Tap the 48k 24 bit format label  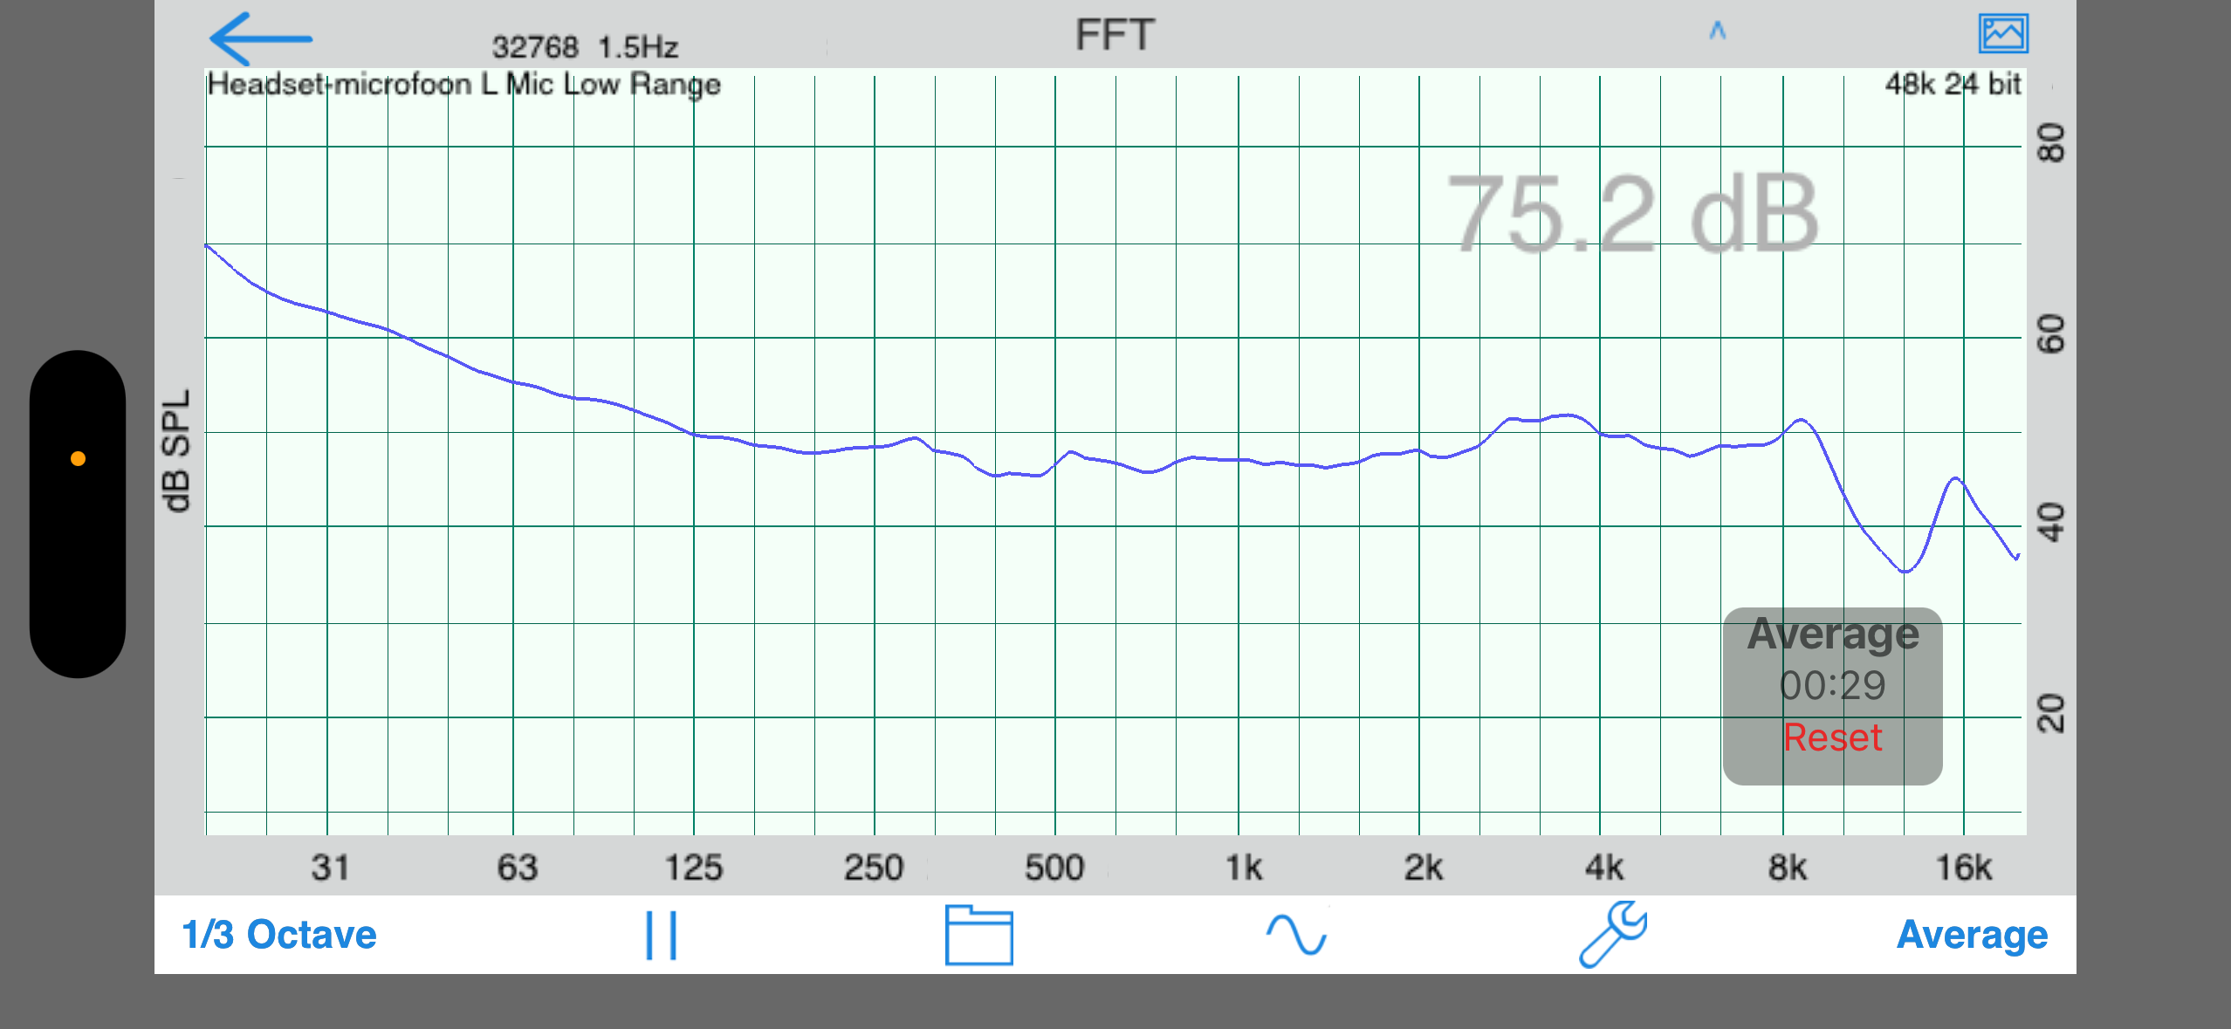pyautogui.click(x=1952, y=85)
